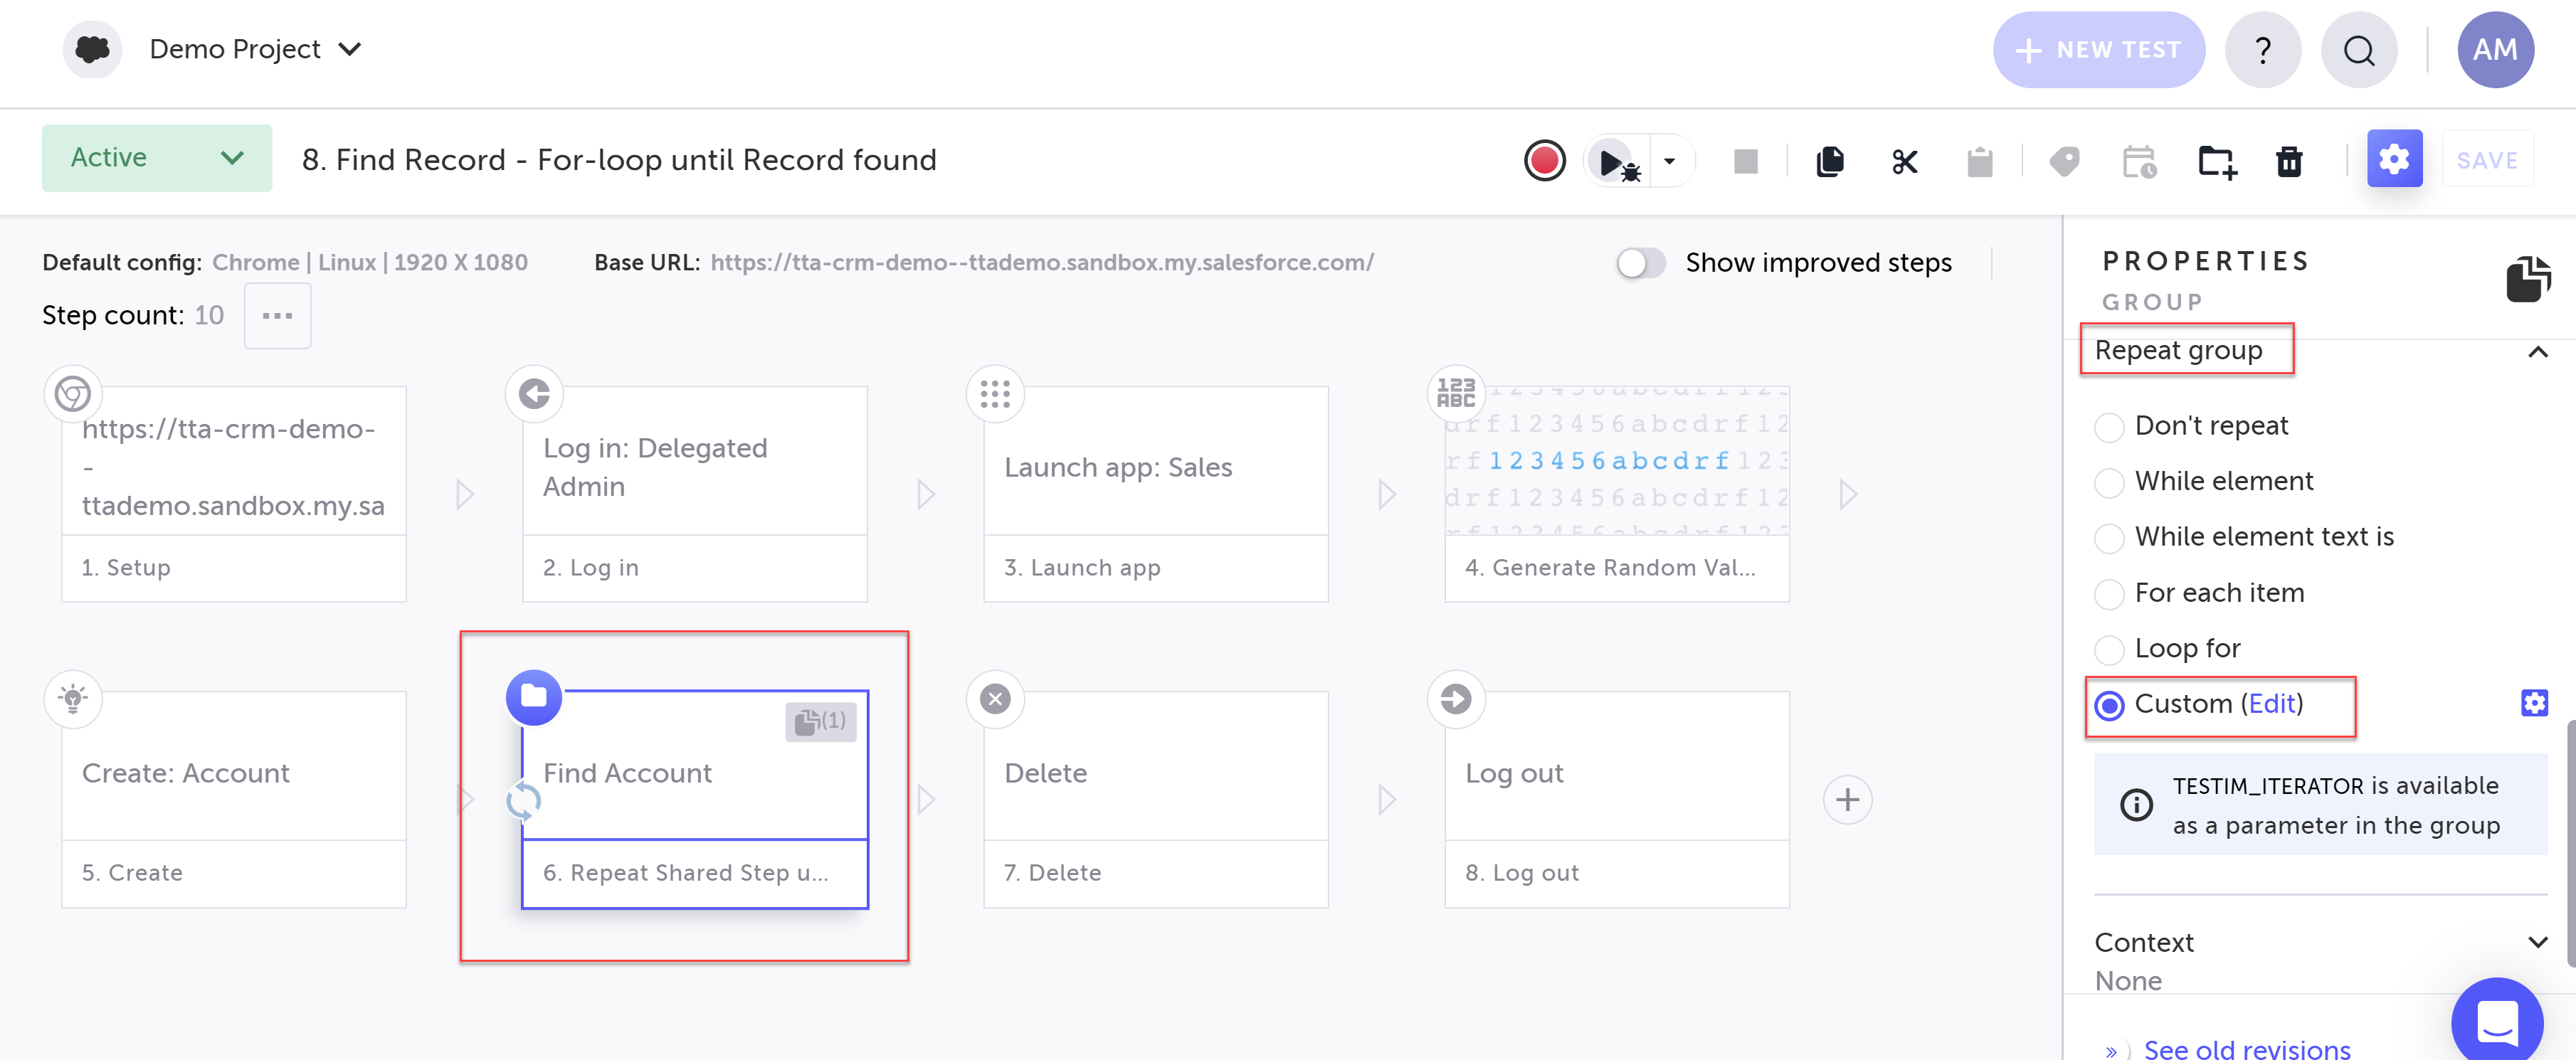The width and height of the screenshot is (2576, 1060).
Task: Toggle Show improved steps switch
Action: click(x=1641, y=263)
